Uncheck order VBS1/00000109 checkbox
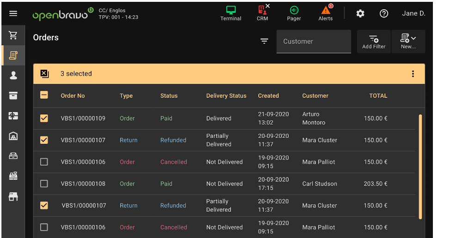The image size is (456, 238). [44, 118]
